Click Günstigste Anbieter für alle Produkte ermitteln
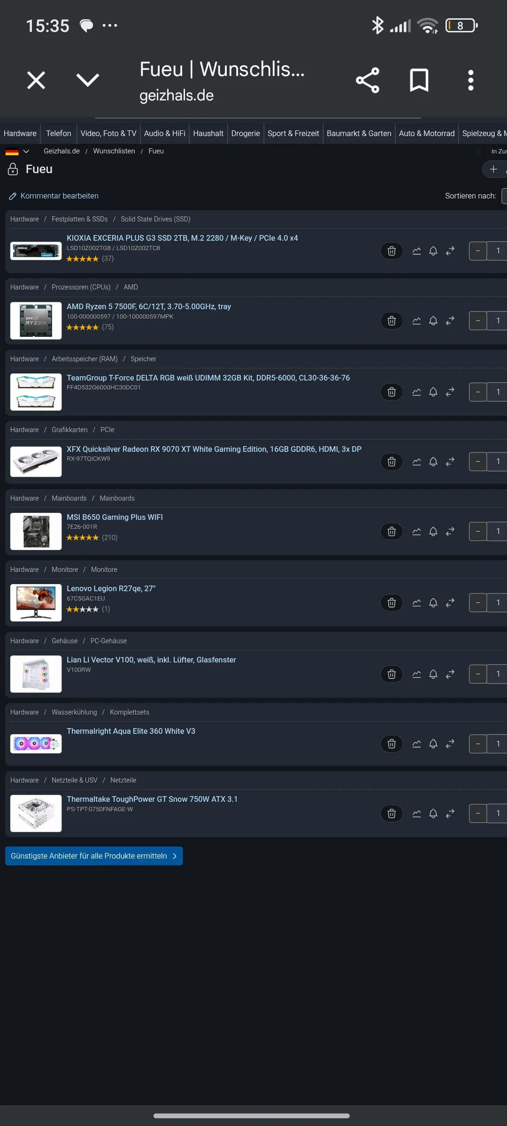Image resolution: width=507 pixels, height=1126 pixels. (94, 856)
